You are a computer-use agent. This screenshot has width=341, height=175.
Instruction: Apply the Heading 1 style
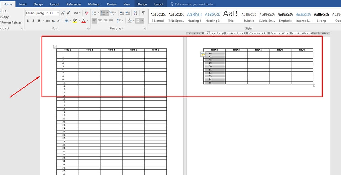pyautogui.click(x=194, y=17)
